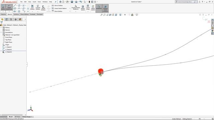Click Move Entities command
The image size is (214, 120).
tap(57, 11)
